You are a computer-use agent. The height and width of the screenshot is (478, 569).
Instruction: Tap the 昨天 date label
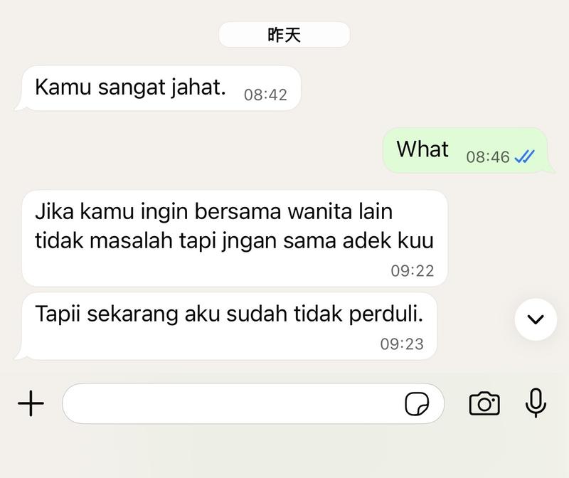[284, 35]
